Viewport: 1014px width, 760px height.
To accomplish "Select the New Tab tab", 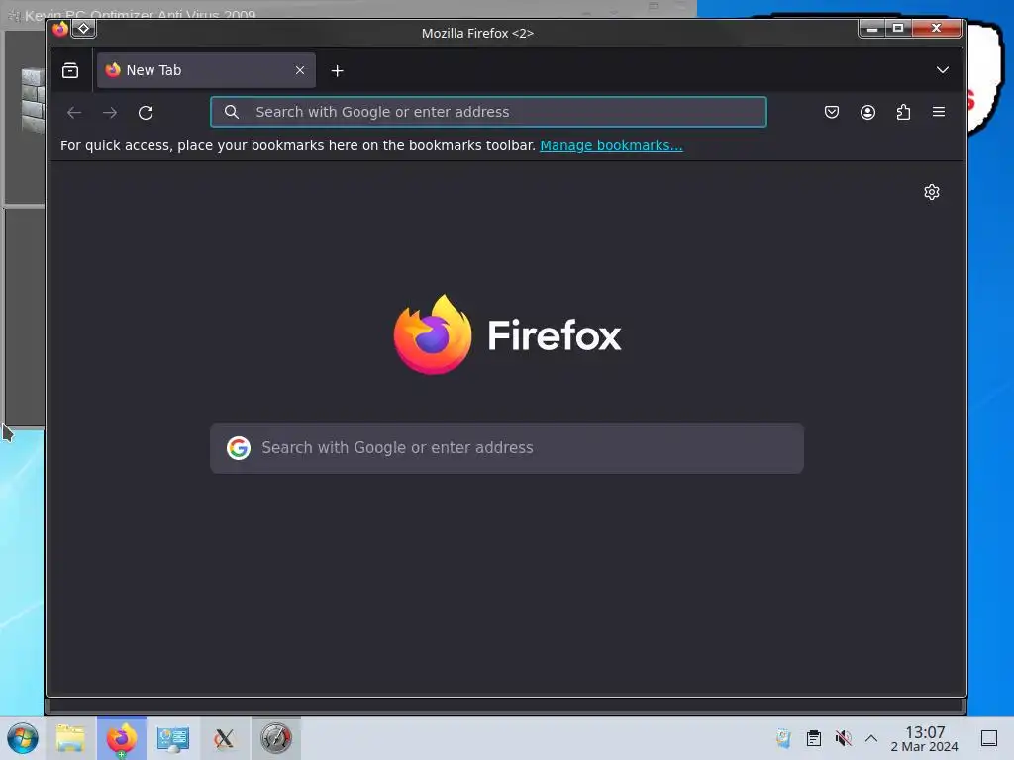I will (x=206, y=70).
